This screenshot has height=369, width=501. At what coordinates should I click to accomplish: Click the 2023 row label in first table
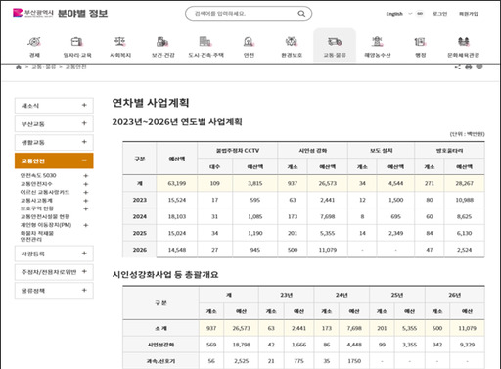point(140,200)
